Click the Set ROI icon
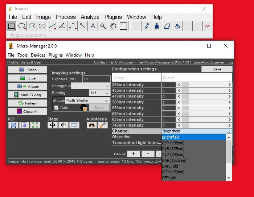Screen dimensions: 254x197 [x=13, y=125]
